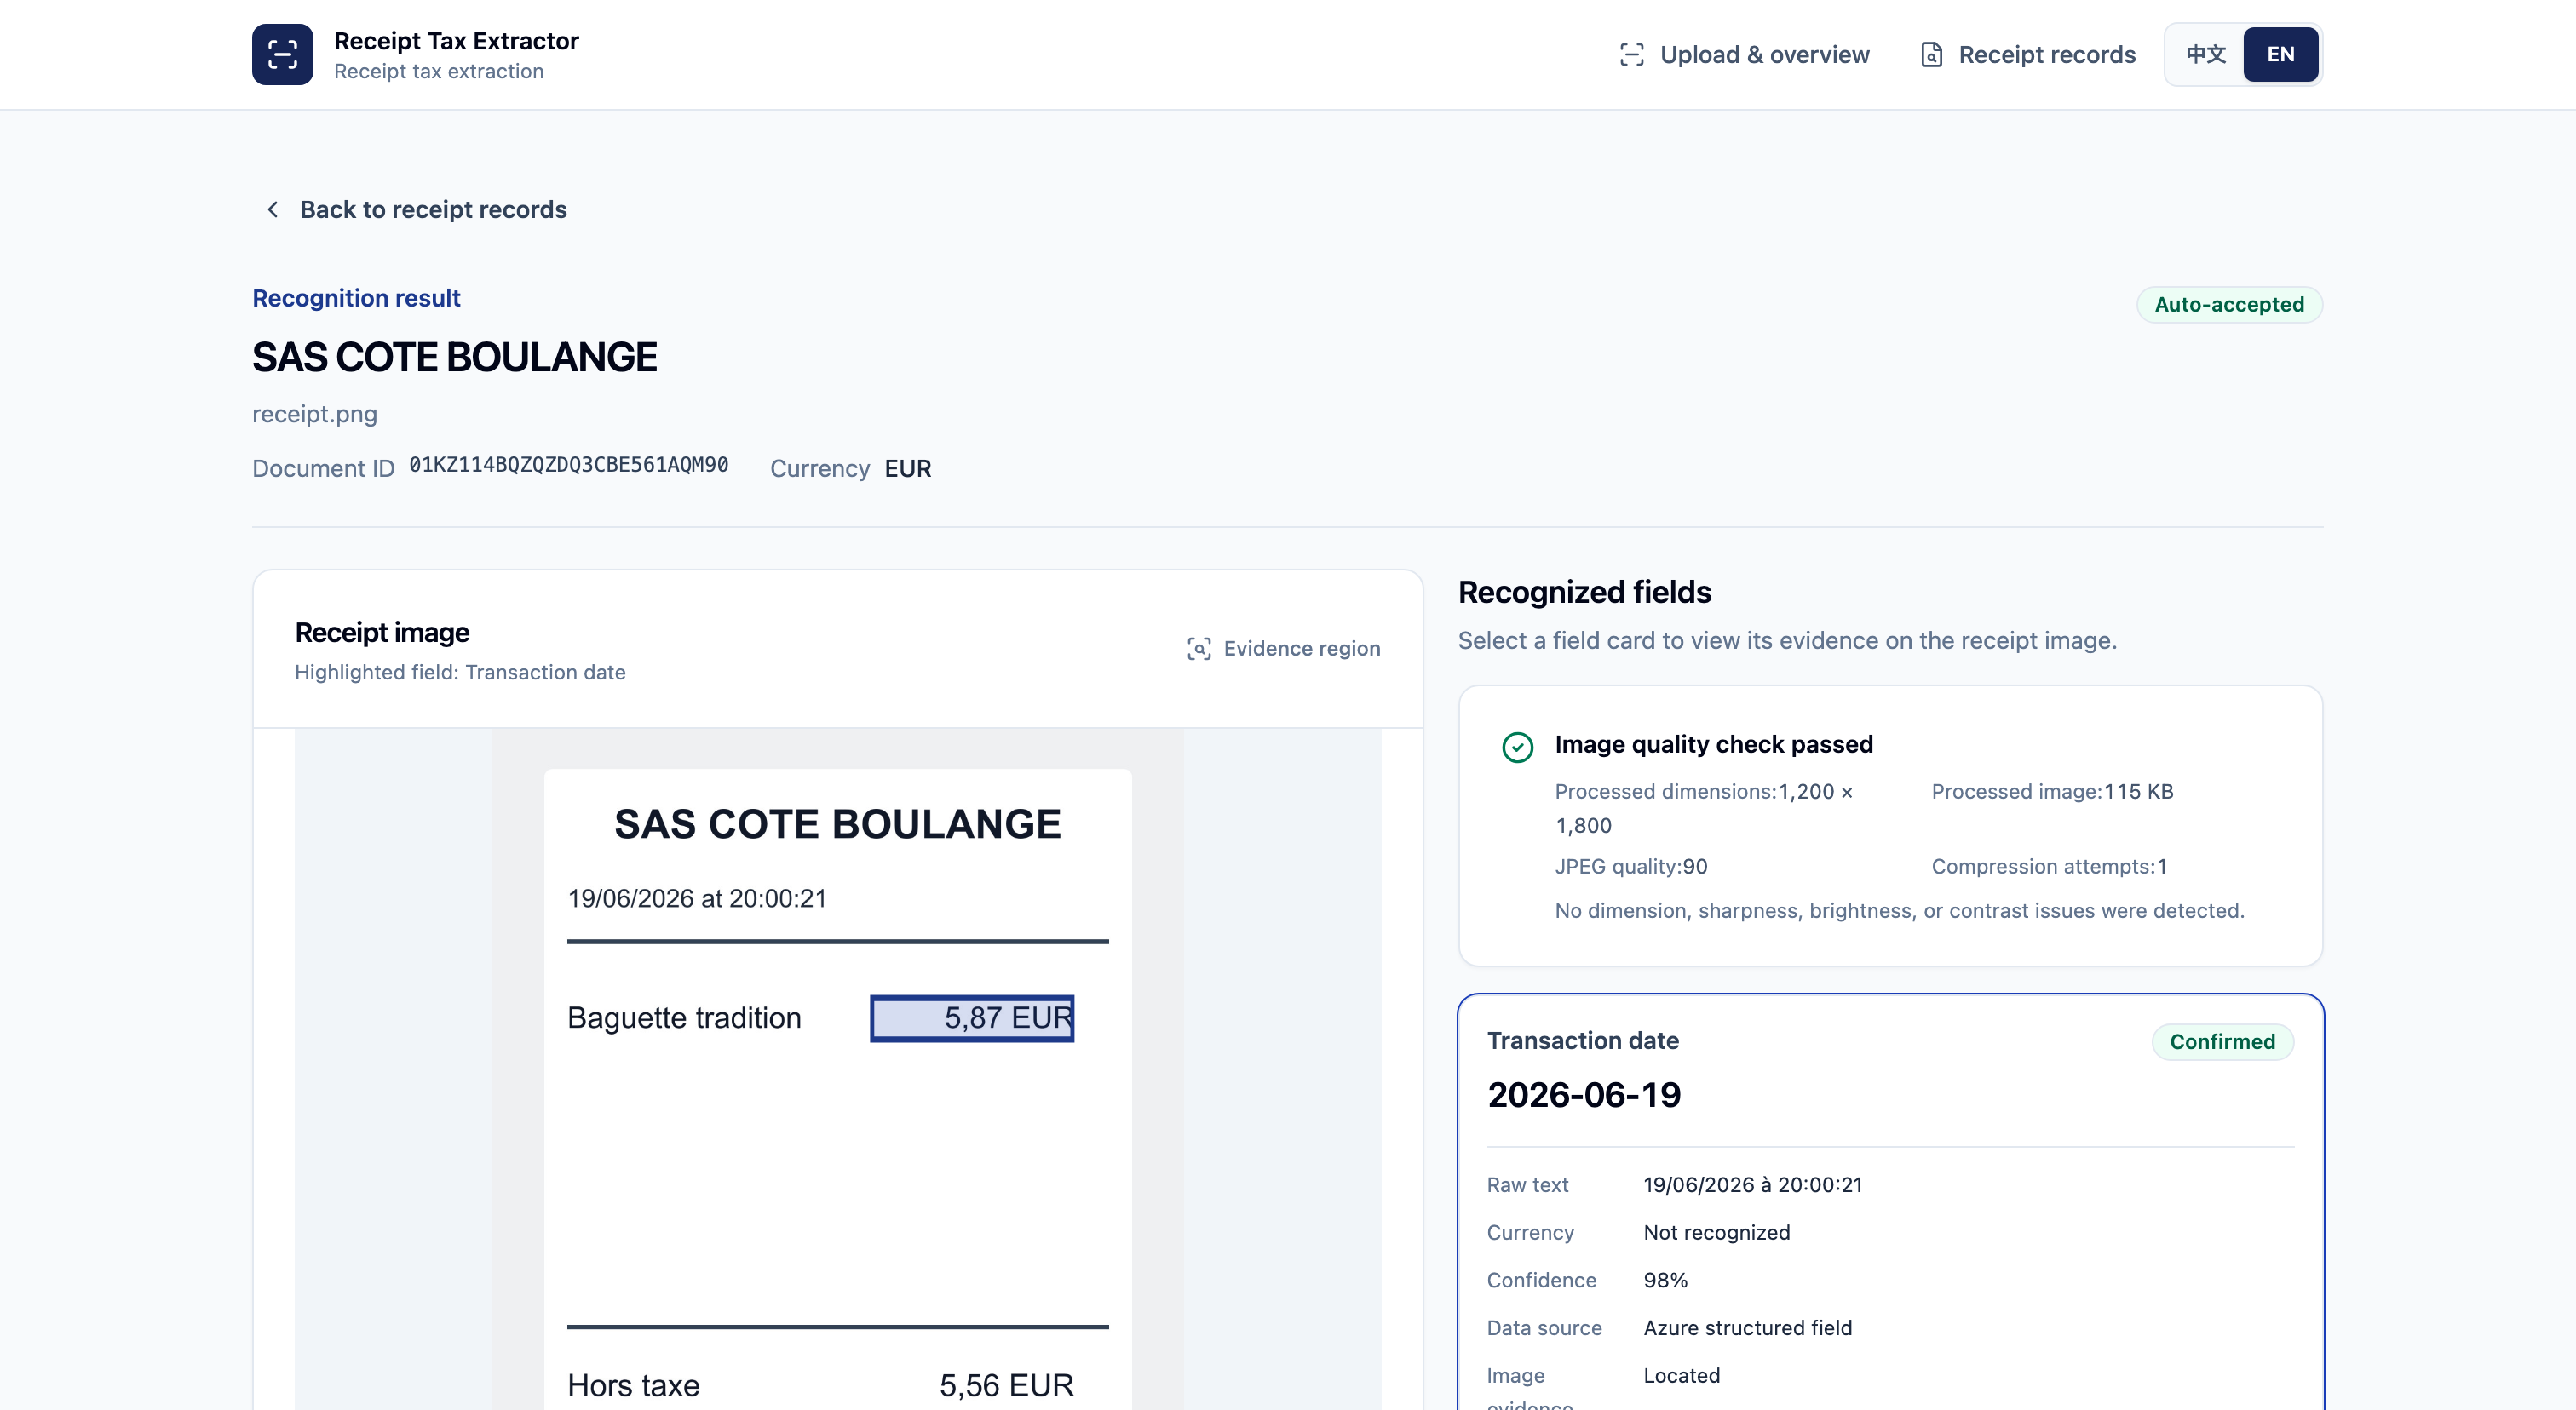Screen dimensions: 2576x1410
Task: Switch language to 中文
Action: (2205, 54)
